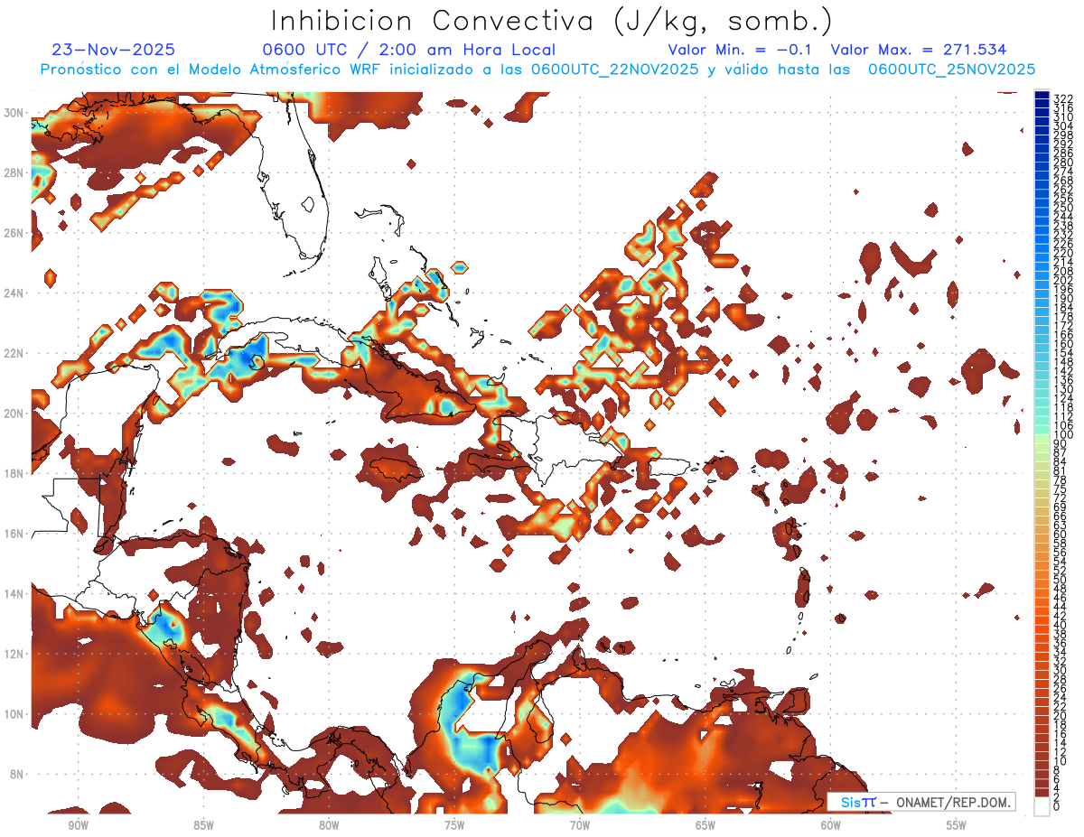1084x837 pixels.
Task: Click the time '0600 UTC / 2:00 am Hora Local'
Action: pos(409,50)
